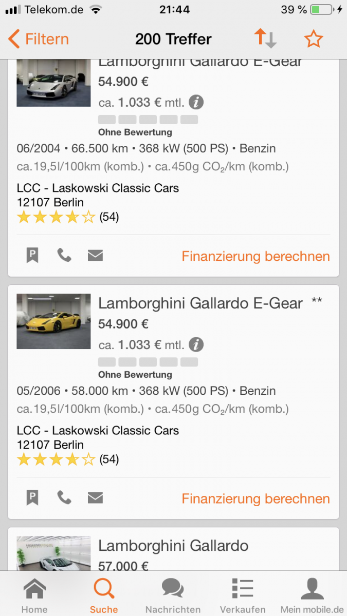This screenshot has height=616, width=347.
Task: Open Finanzierung berechnen for the yellow Gallardo
Action: (255, 498)
